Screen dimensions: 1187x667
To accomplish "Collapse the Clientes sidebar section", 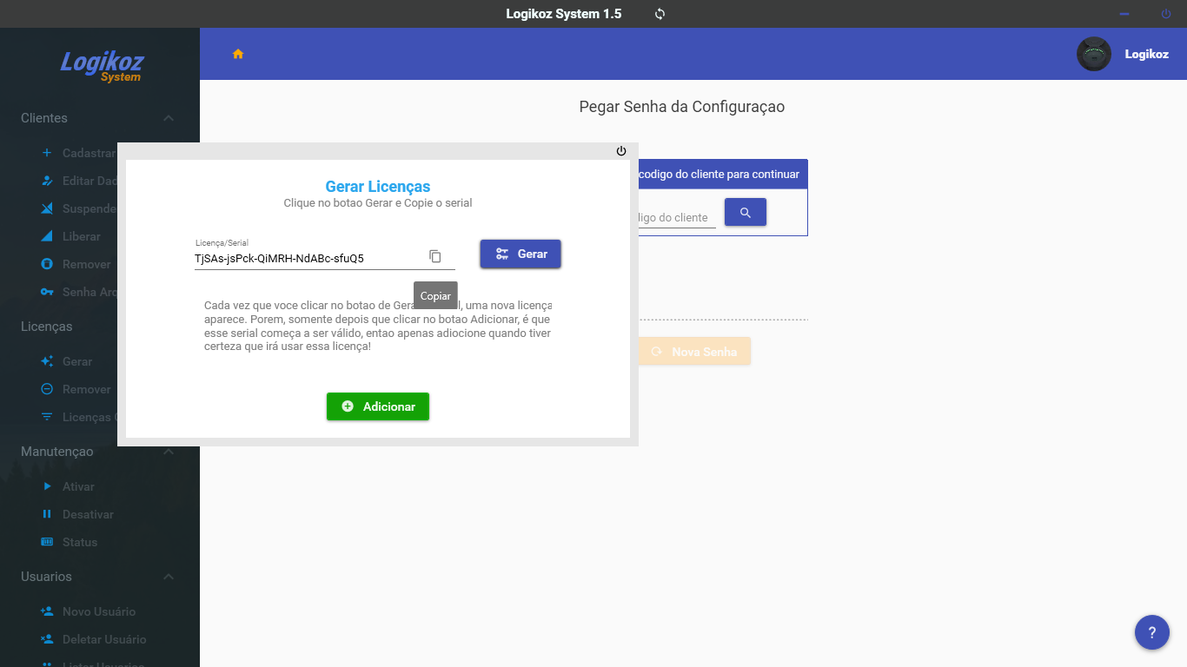I will (x=169, y=118).
